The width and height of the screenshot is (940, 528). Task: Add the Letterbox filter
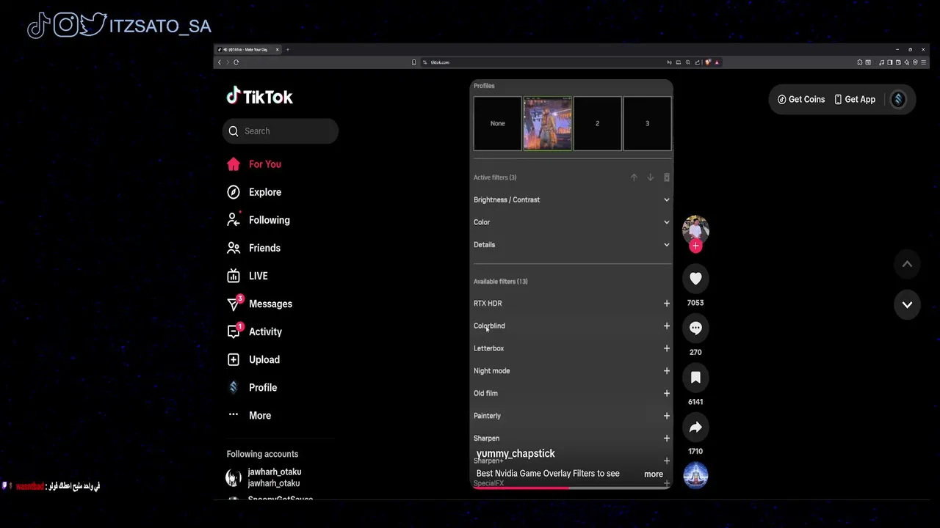coord(666,348)
